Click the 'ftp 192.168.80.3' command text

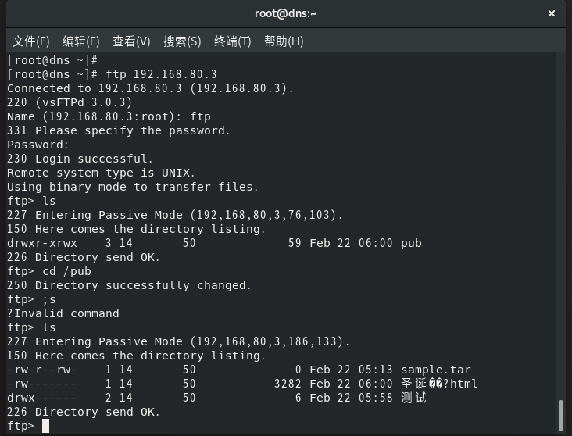tap(161, 74)
